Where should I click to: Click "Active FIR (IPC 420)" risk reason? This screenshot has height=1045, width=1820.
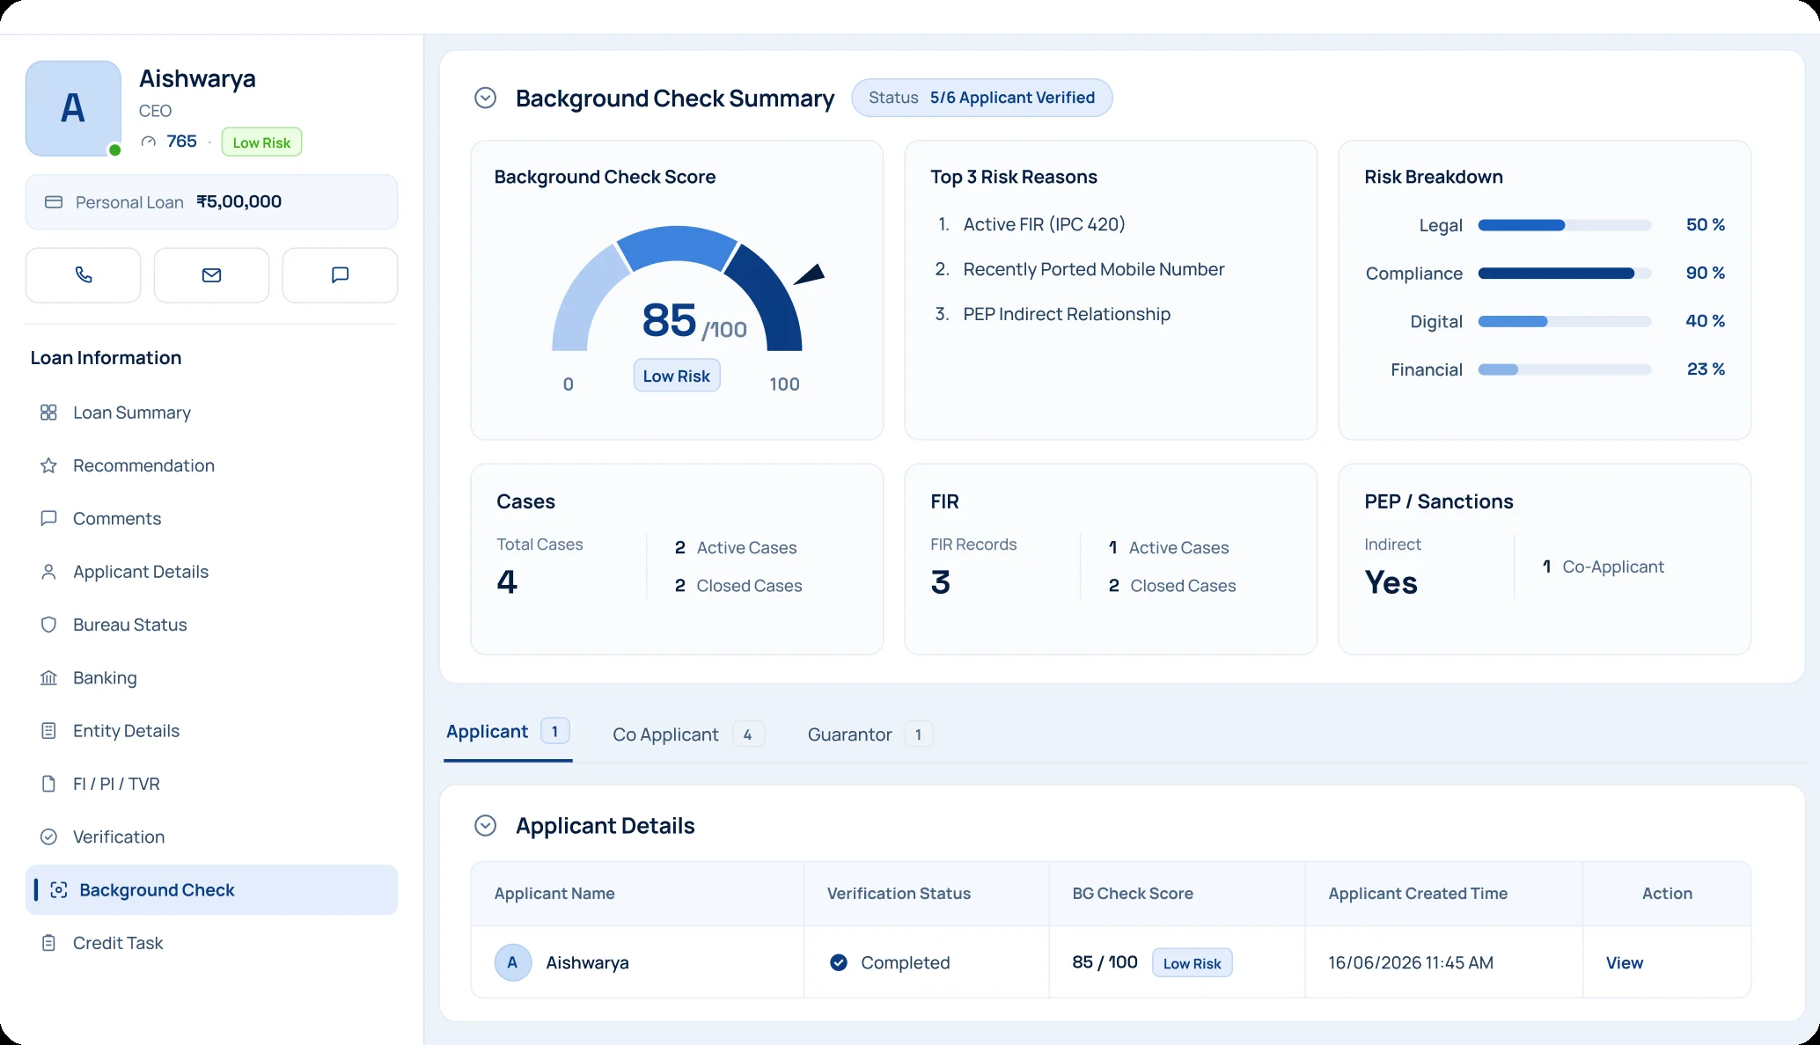(x=1044, y=224)
